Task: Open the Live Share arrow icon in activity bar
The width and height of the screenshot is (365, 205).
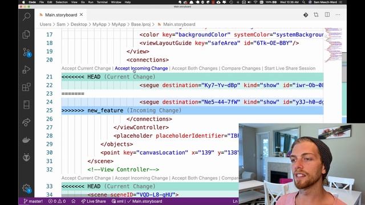Action: click(26, 122)
